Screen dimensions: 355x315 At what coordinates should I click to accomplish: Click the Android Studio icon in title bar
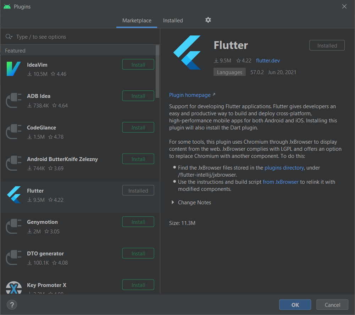point(7,7)
